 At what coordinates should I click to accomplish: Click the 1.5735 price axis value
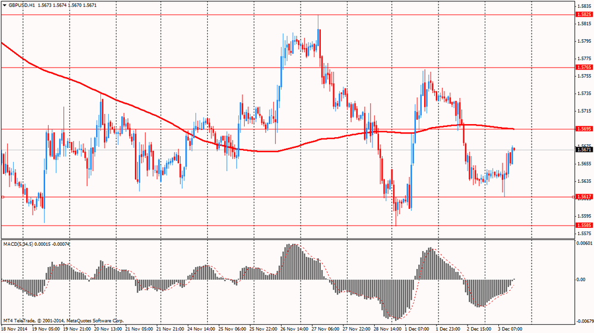click(584, 93)
